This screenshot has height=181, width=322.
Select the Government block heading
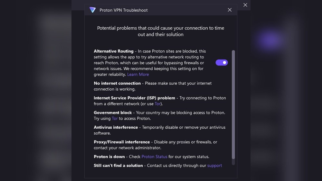click(113, 113)
